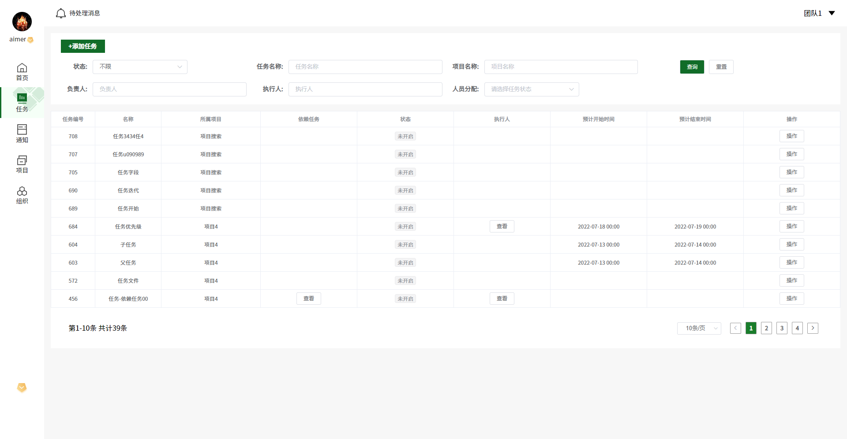The width and height of the screenshot is (847, 439).
Task: Click task name 任务优先级
Action: [x=128, y=227]
